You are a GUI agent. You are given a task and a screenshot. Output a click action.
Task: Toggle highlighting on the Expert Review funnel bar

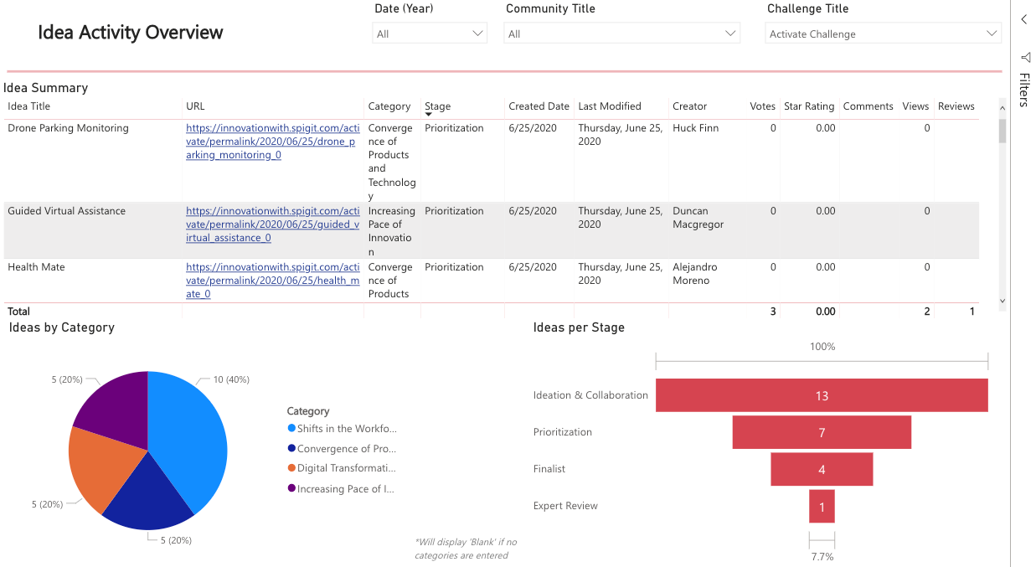tap(822, 506)
